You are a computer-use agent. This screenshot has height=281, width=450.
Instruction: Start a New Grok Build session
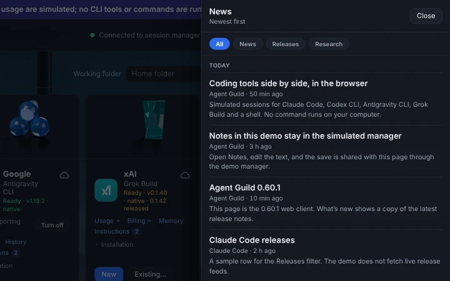[109, 274]
